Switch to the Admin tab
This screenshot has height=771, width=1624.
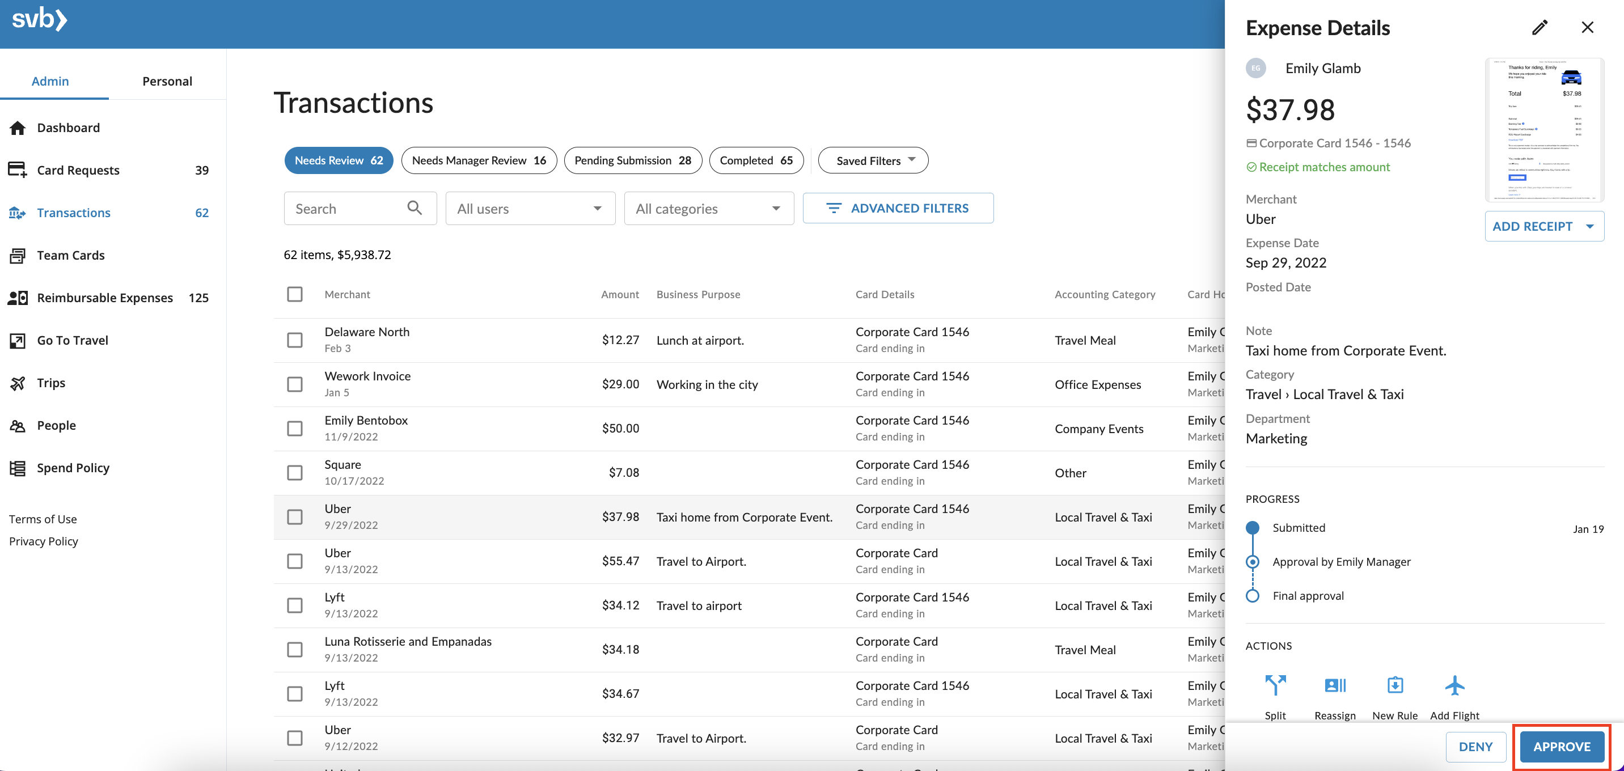[x=50, y=81]
